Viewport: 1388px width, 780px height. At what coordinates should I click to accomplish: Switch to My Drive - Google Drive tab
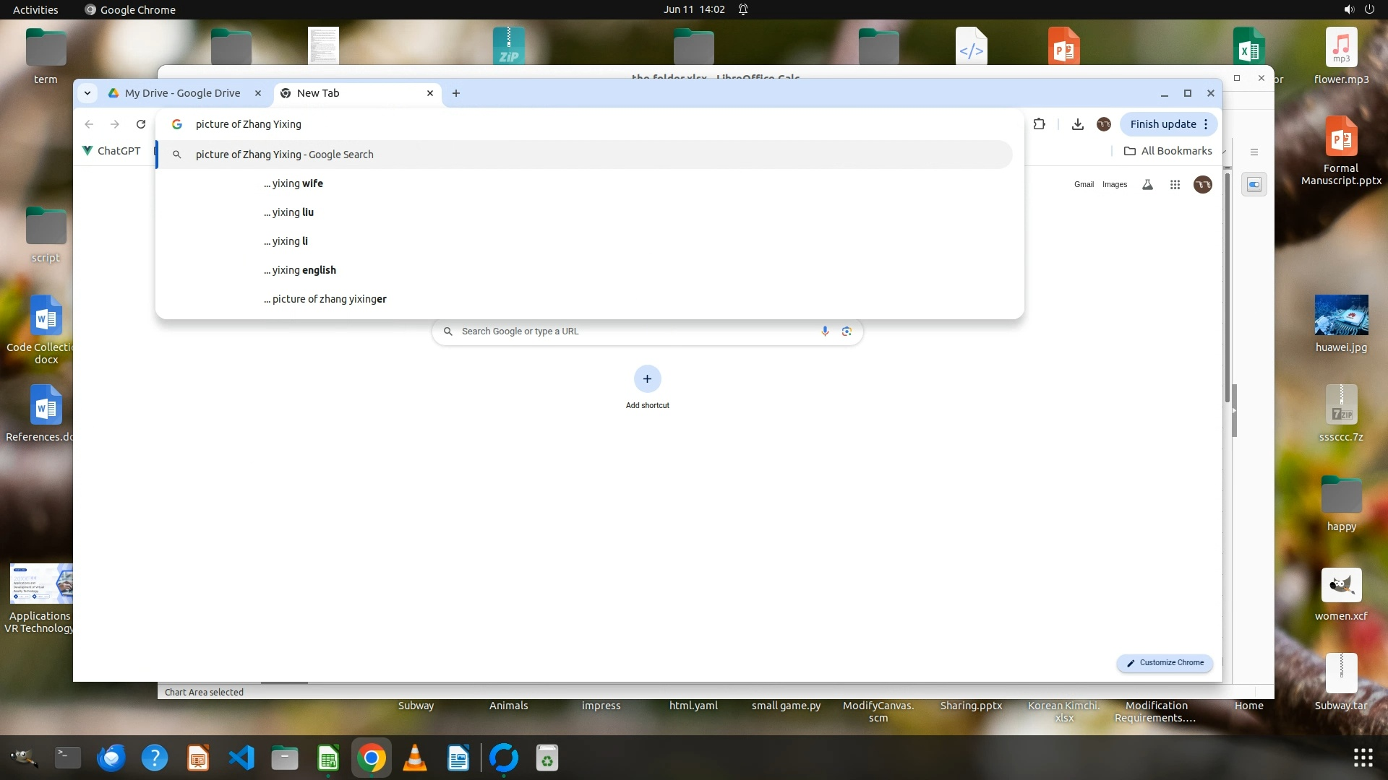point(182,93)
